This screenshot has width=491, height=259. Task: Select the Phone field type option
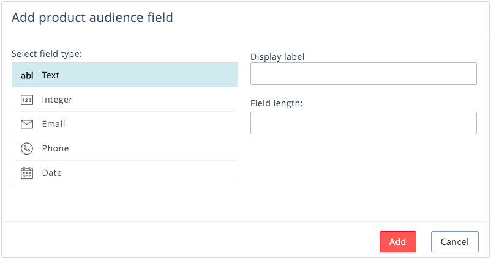pos(55,148)
